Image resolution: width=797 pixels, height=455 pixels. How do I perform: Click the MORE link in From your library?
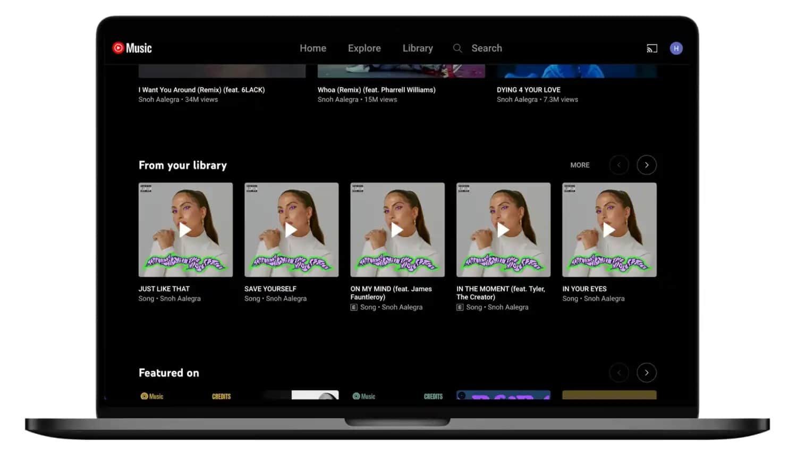[580, 165]
